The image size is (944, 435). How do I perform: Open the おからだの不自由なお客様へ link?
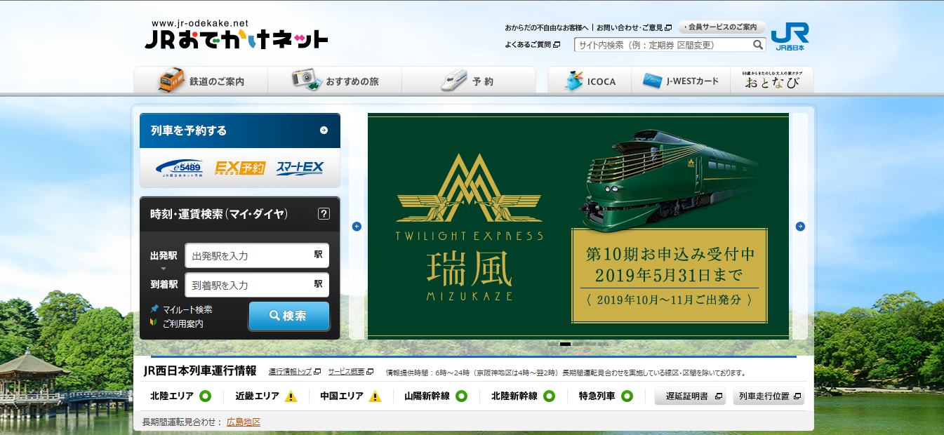pos(547,28)
